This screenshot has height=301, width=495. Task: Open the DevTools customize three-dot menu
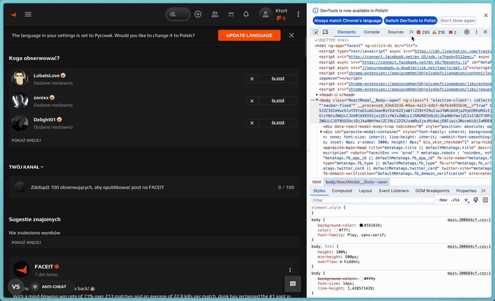tap(476, 32)
